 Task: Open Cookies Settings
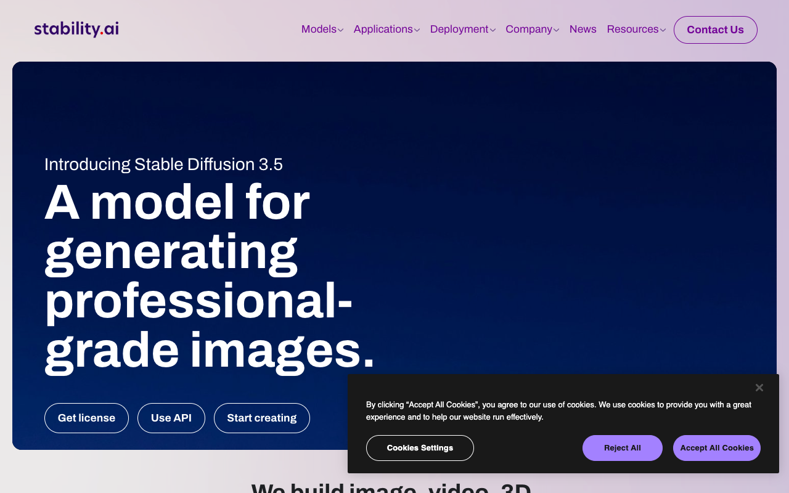pyautogui.click(x=420, y=448)
